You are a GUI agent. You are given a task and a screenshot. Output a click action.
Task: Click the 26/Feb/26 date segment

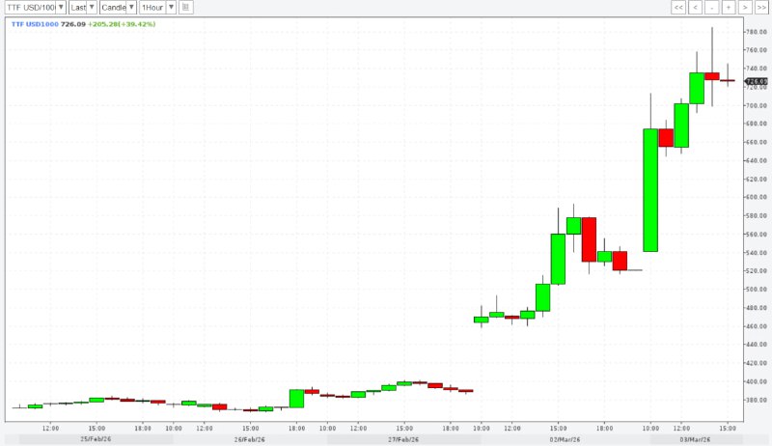point(250,439)
